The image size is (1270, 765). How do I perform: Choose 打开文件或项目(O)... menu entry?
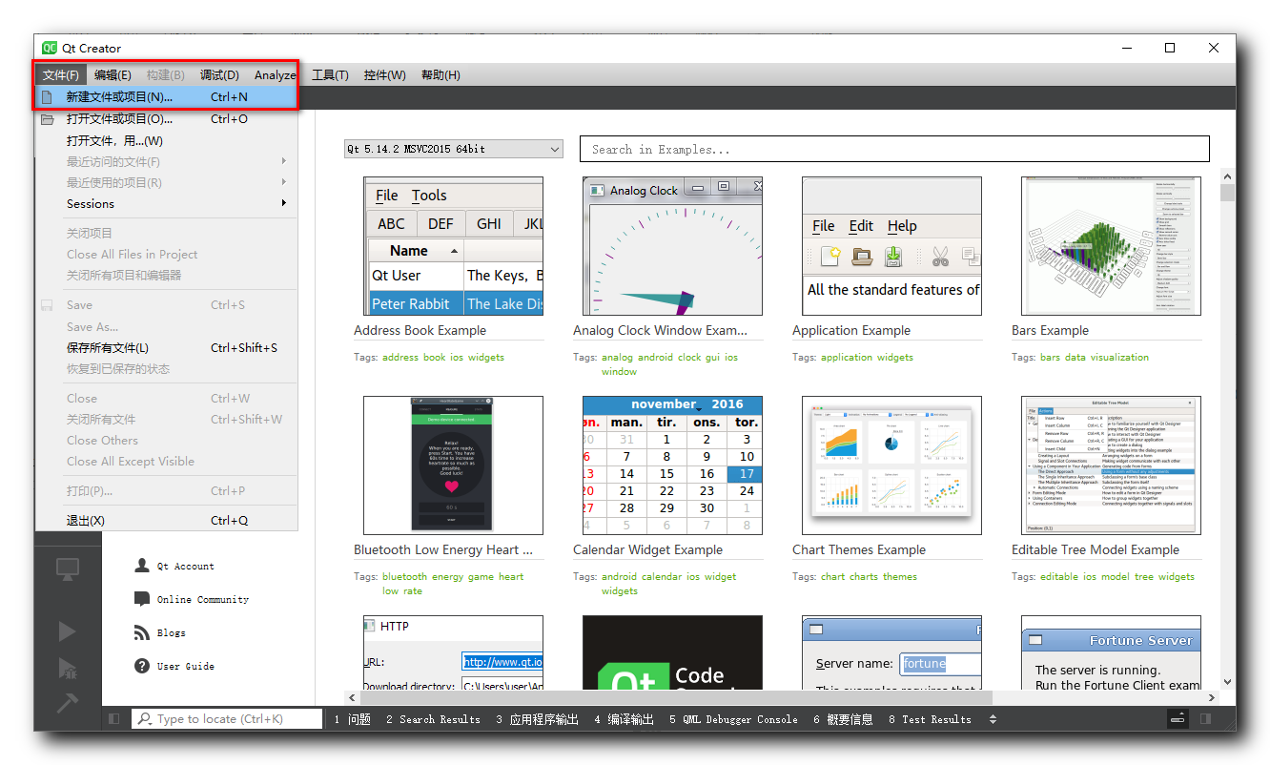point(167,119)
